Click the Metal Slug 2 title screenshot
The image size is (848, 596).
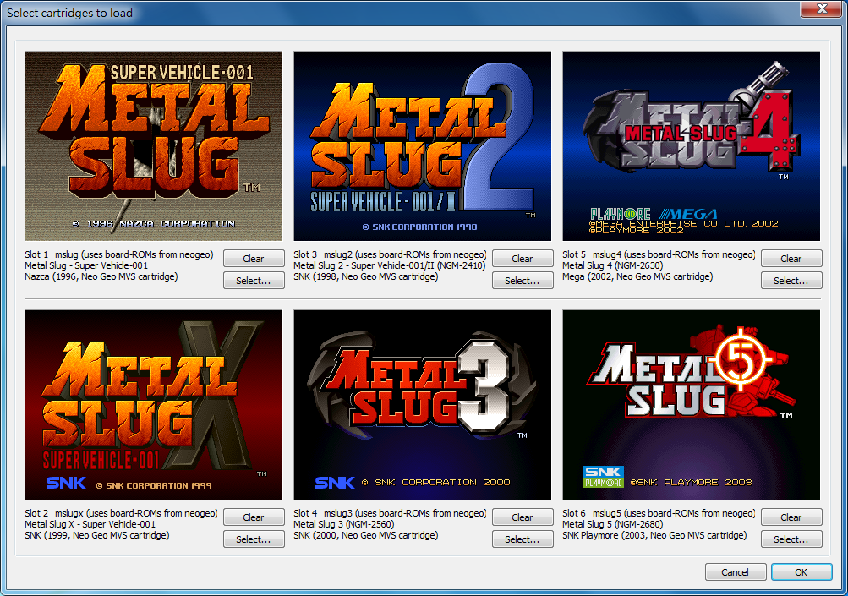[423, 146]
